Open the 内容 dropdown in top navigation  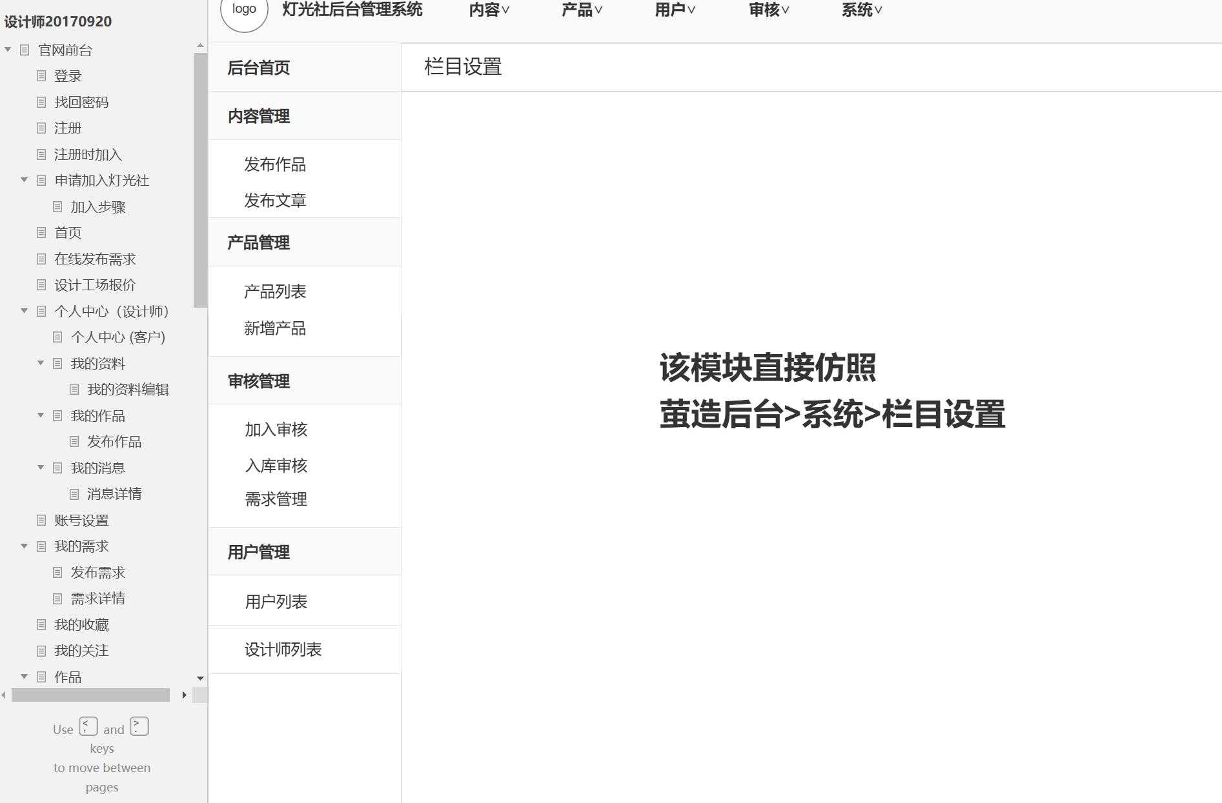click(489, 10)
